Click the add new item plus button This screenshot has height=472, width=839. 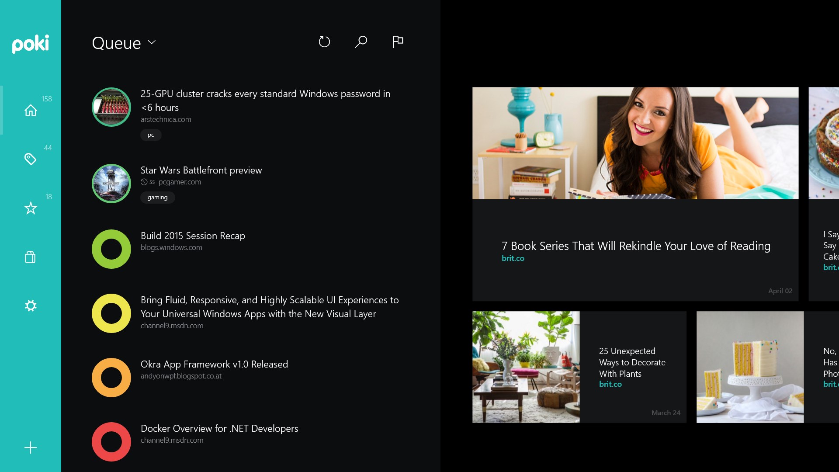tap(31, 447)
